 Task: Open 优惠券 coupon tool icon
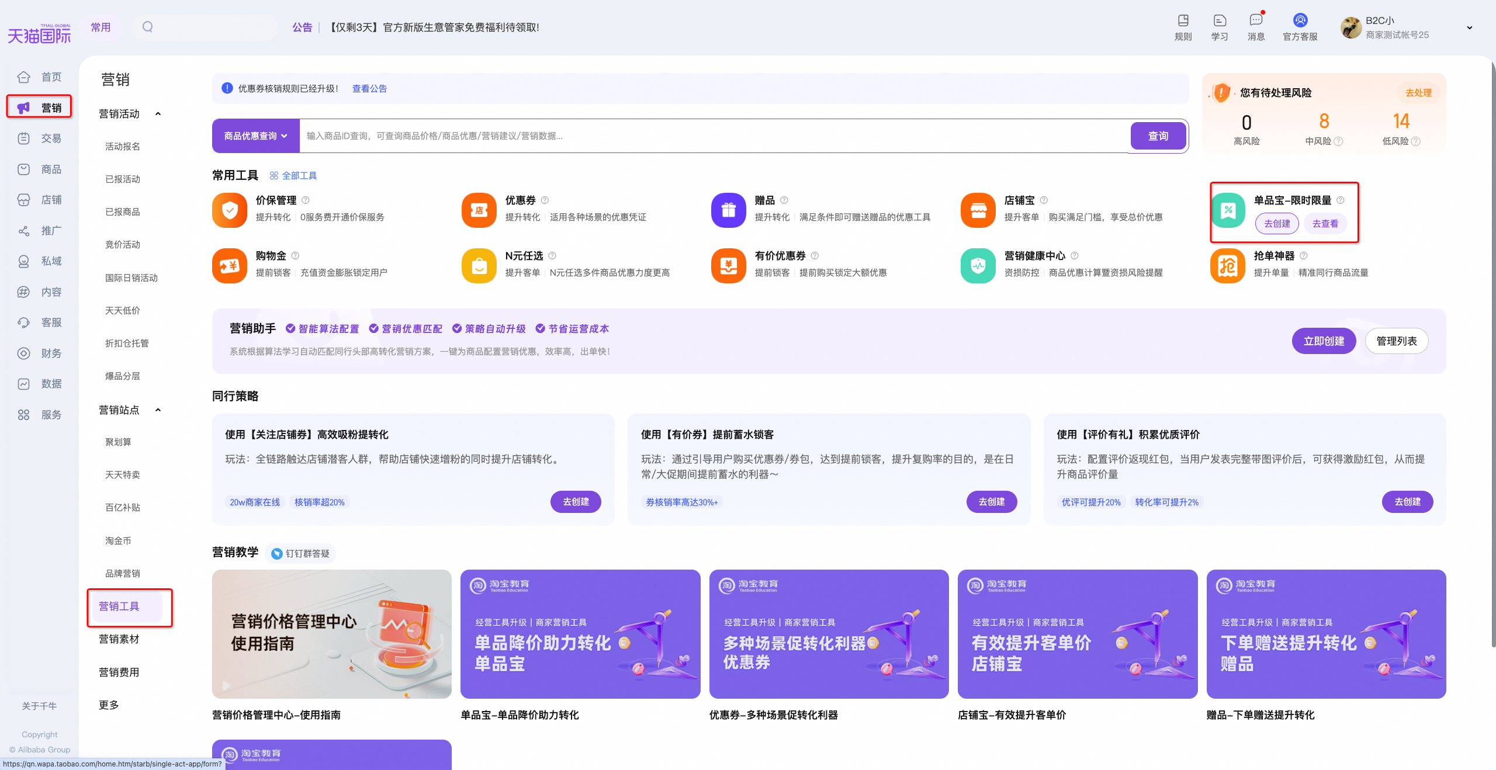click(479, 210)
